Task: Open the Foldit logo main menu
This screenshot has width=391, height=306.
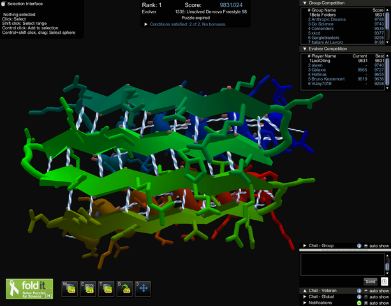Action: (29, 289)
